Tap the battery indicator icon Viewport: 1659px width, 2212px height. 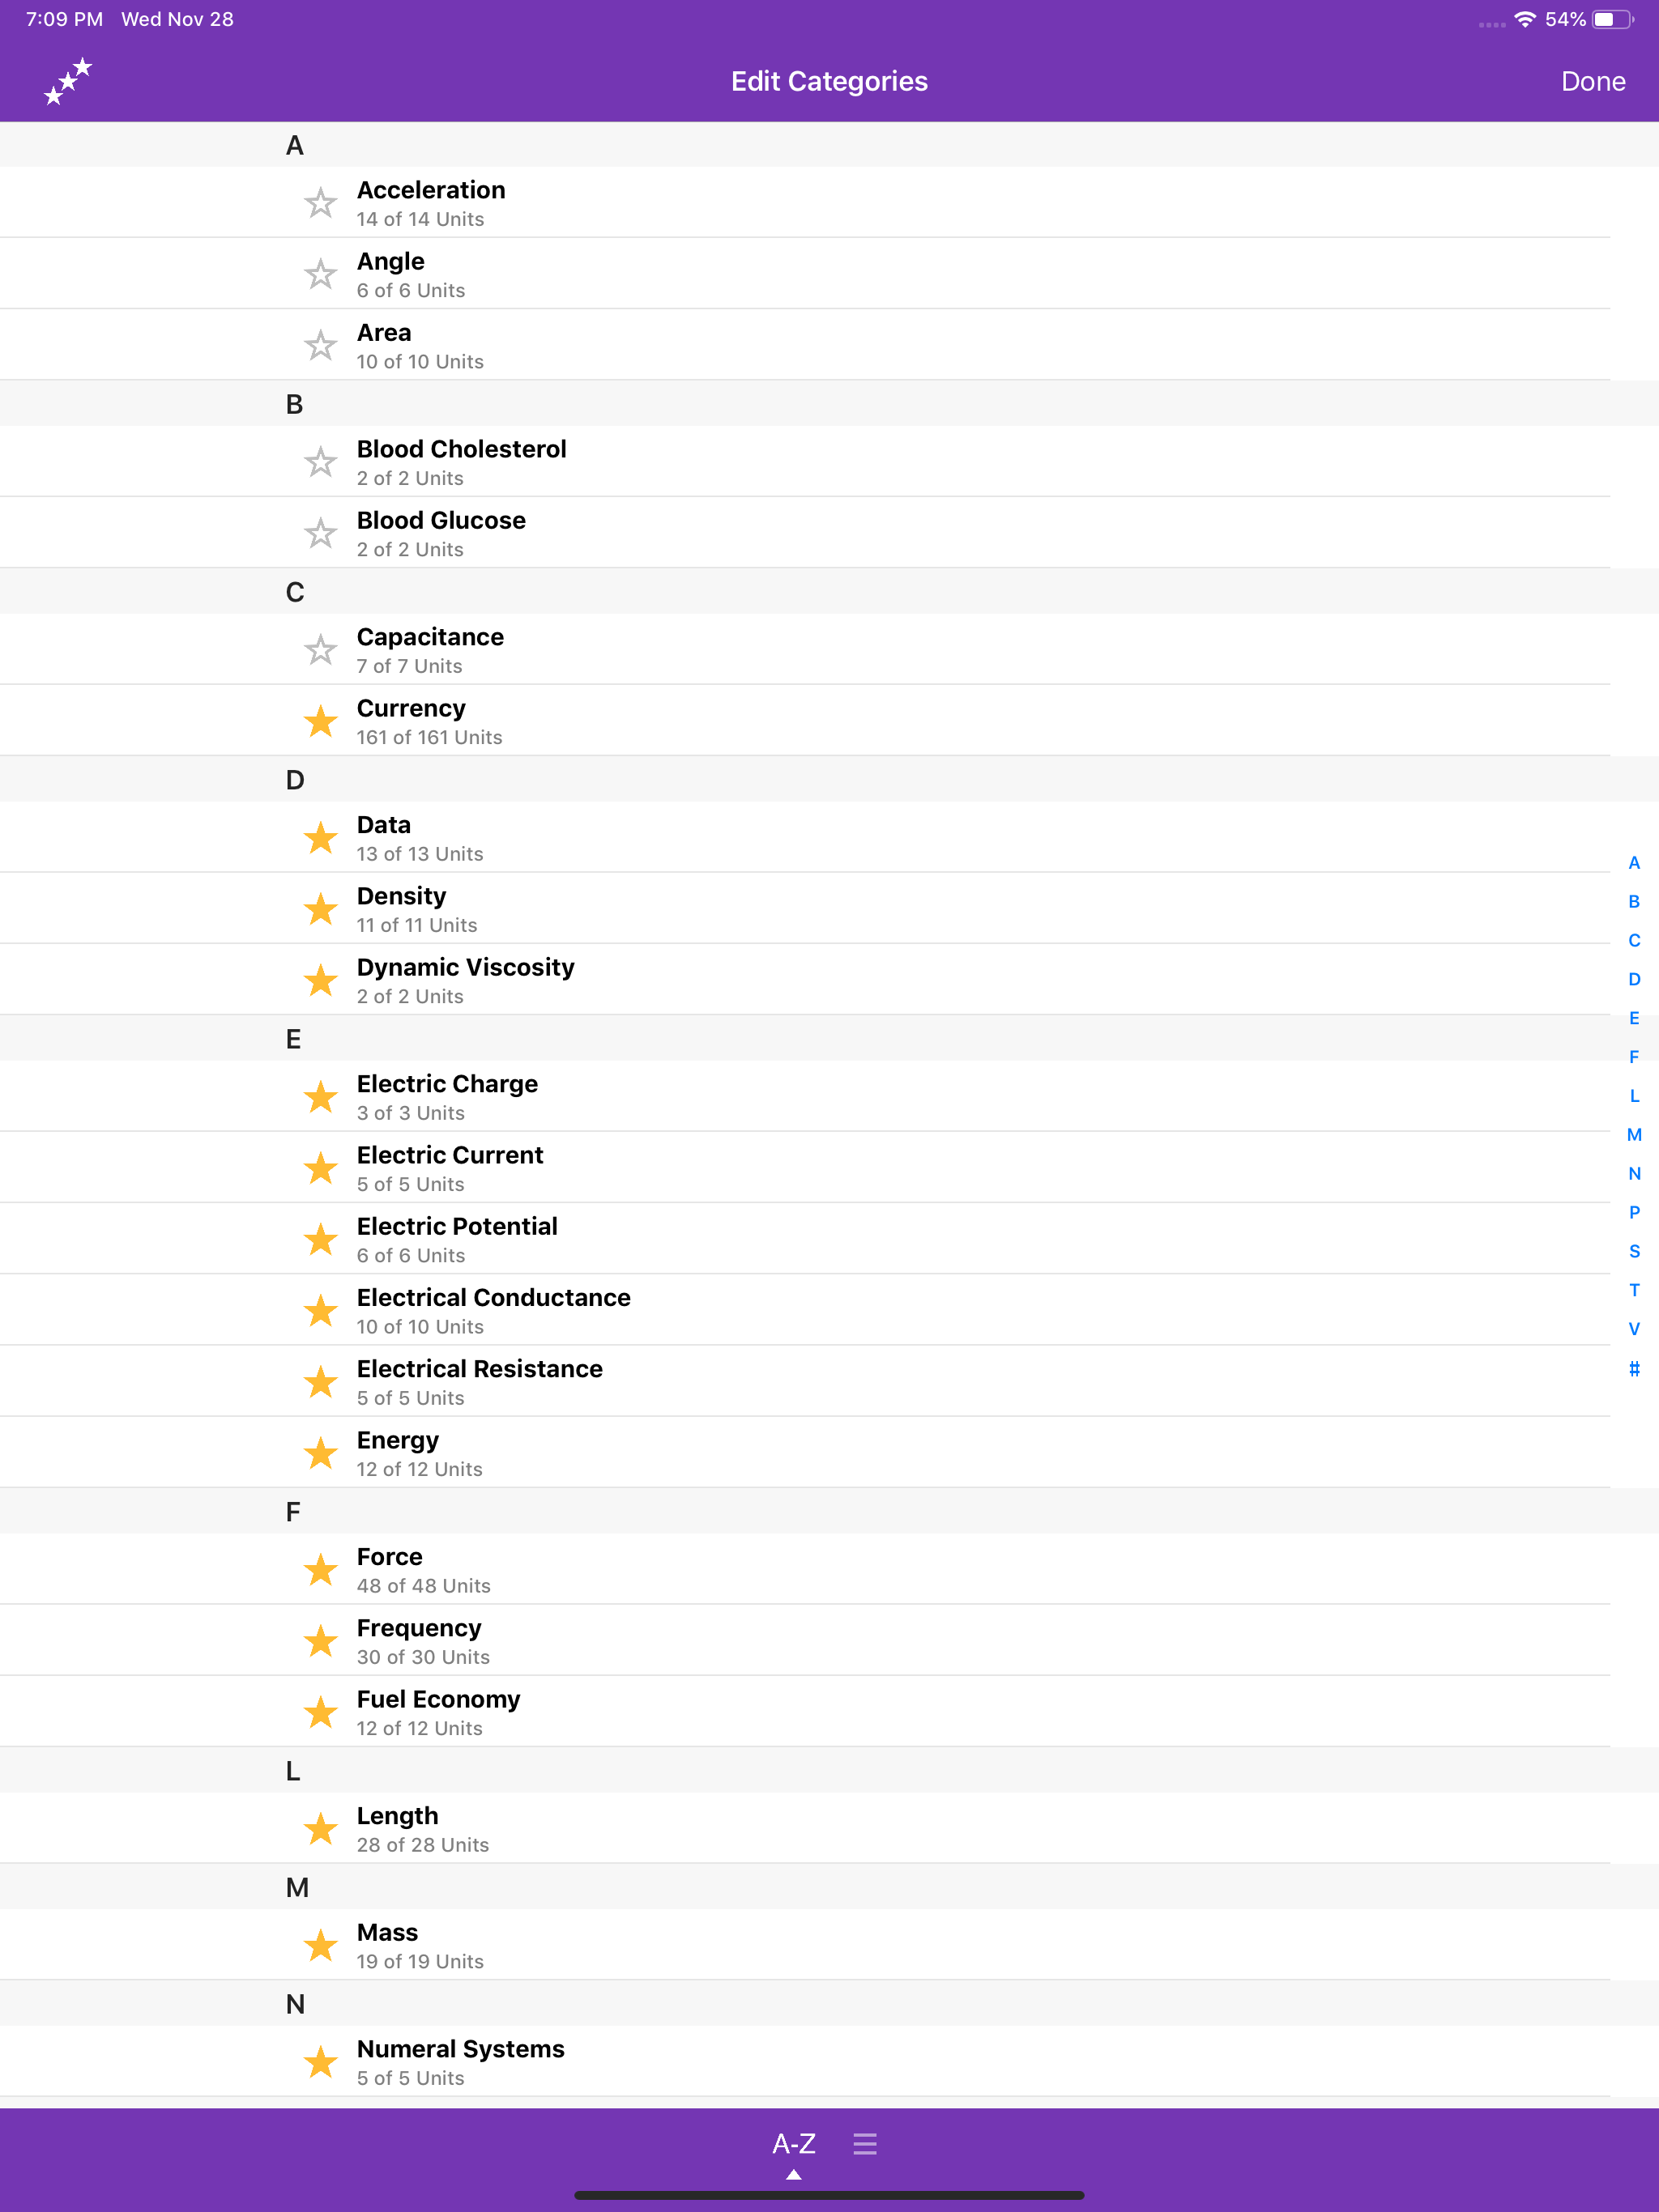[1613, 19]
